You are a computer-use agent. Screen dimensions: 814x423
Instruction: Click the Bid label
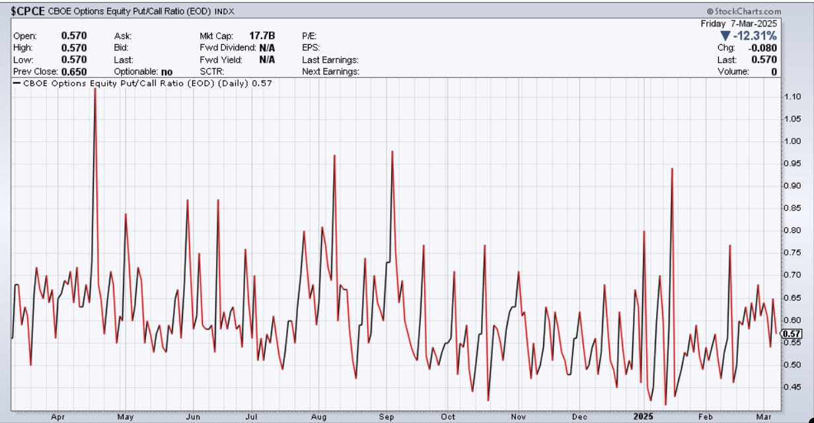[120, 48]
